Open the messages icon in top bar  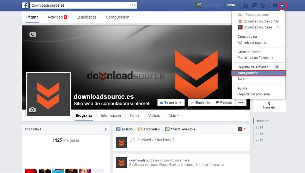[x=254, y=6]
